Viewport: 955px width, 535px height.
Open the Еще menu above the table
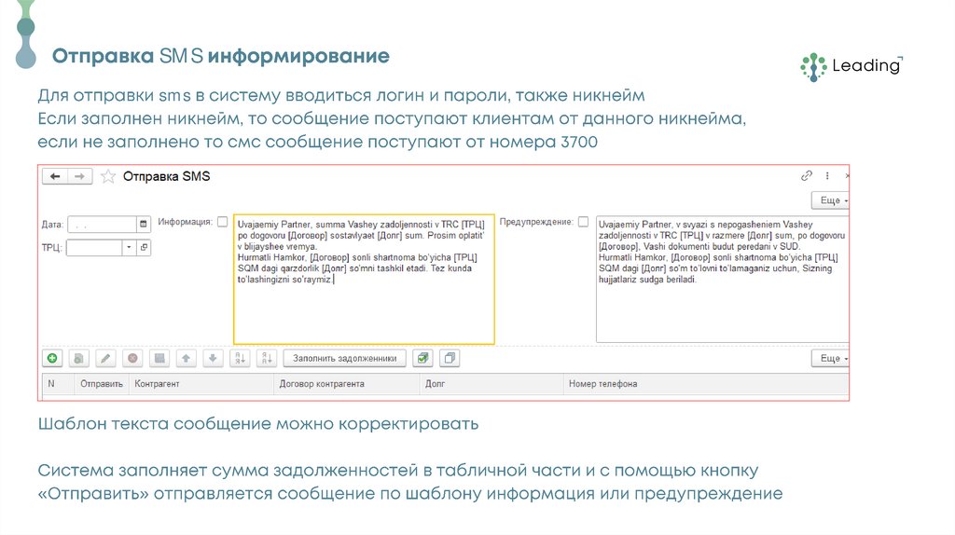click(x=830, y=359)
